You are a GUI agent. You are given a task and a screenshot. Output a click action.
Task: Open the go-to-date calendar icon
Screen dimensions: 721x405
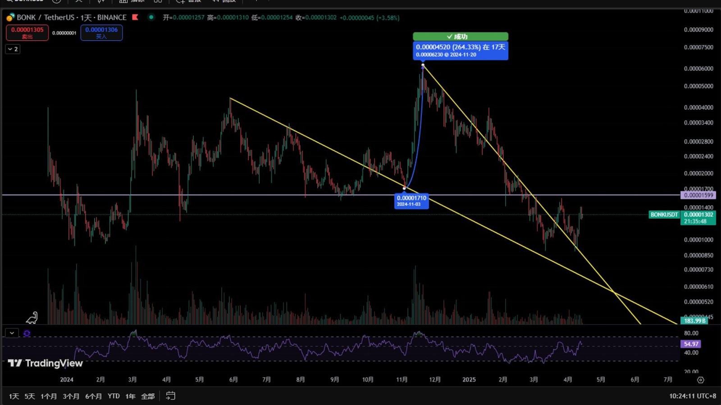tap(170, 396)
